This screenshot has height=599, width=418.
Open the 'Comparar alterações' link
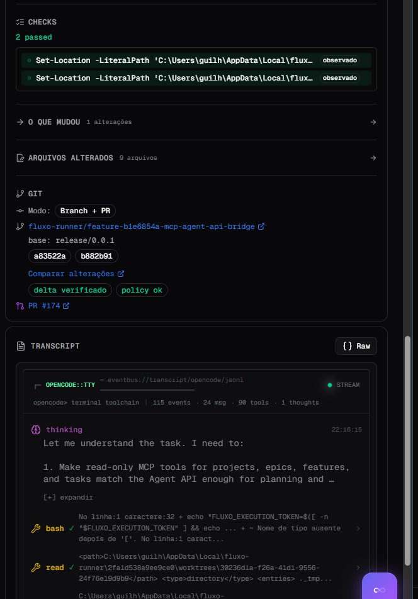[71, 274]
